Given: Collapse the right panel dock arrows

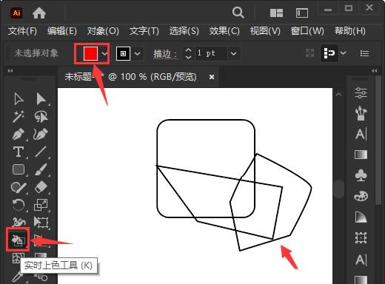Looking at the screenshot, I should 375,71.
